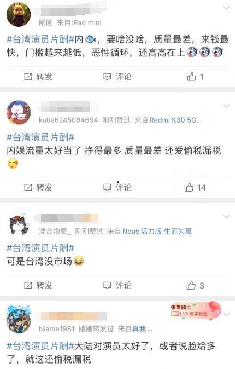The image size is (235, 369).
Task: Open the chevron menu on Niame1981 post
Action: pyautogui.click(x=227, y=314)
